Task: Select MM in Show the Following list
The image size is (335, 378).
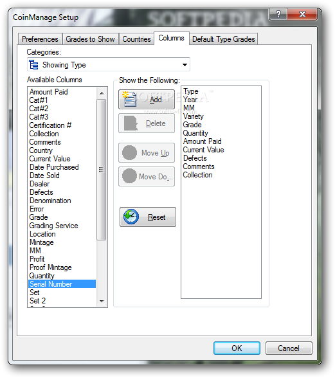Action: tap(221, 108)
